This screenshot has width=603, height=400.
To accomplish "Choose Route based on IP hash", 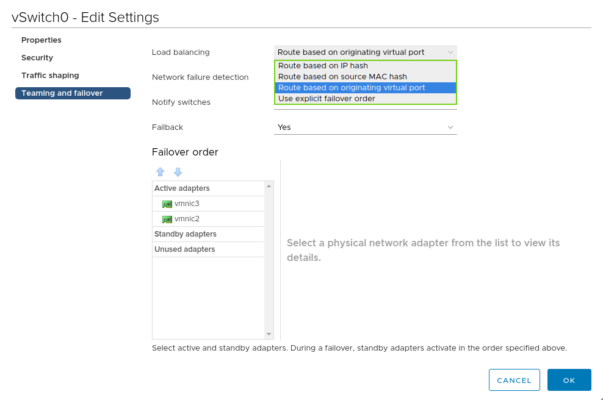I will point(366,66).
